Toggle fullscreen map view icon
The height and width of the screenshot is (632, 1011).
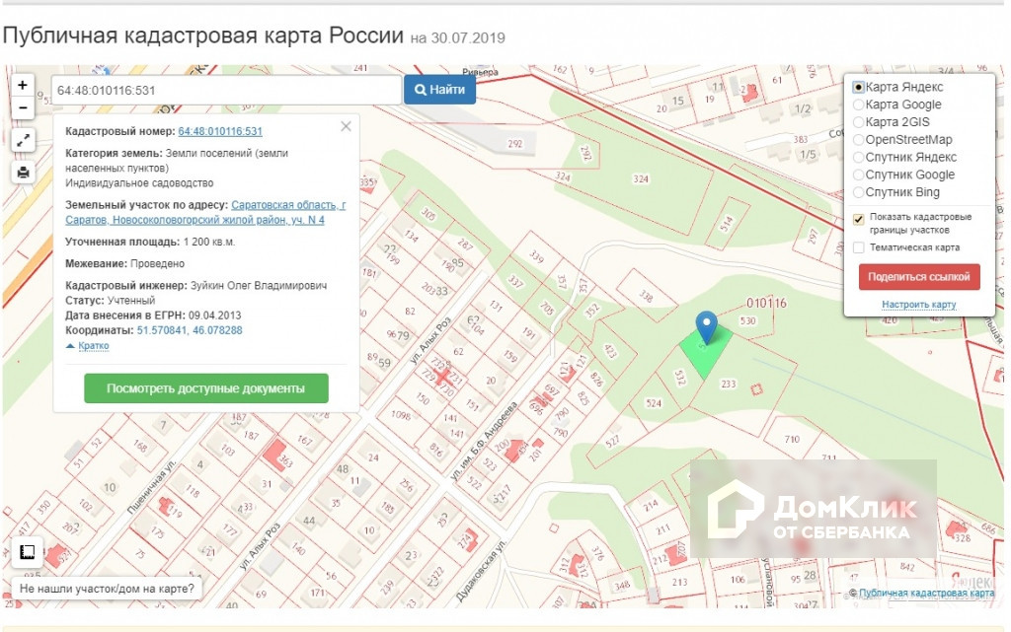coord(24,140)
